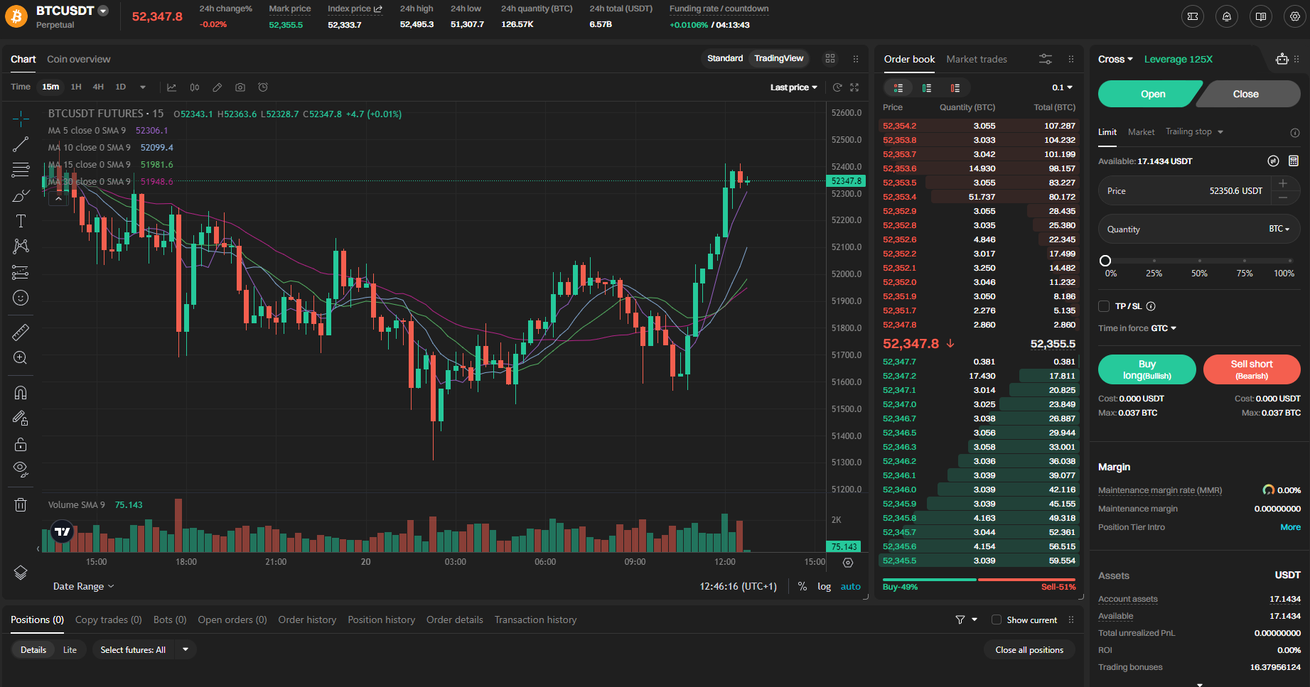The width and height of the screenshot is (1310, 687).
Task: Refresh the chart with reload icon
Action: [837, 87]
